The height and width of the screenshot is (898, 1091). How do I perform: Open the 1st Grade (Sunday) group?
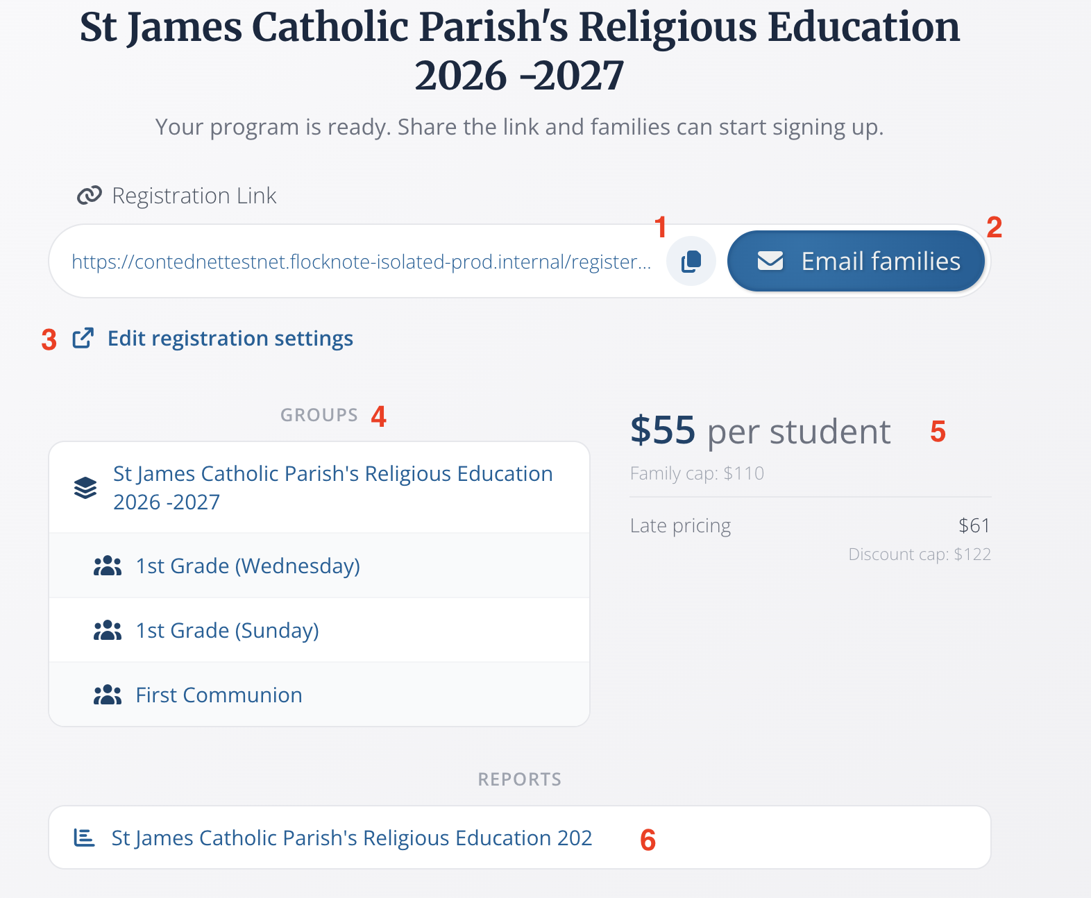[227, 631]
